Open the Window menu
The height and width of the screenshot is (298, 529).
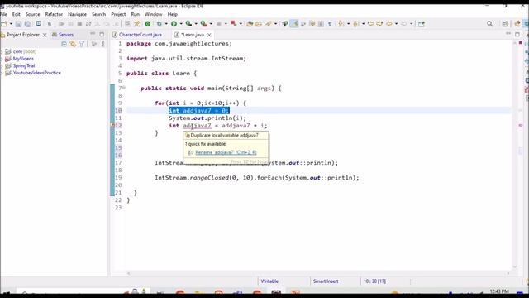(x=154, y=14)
